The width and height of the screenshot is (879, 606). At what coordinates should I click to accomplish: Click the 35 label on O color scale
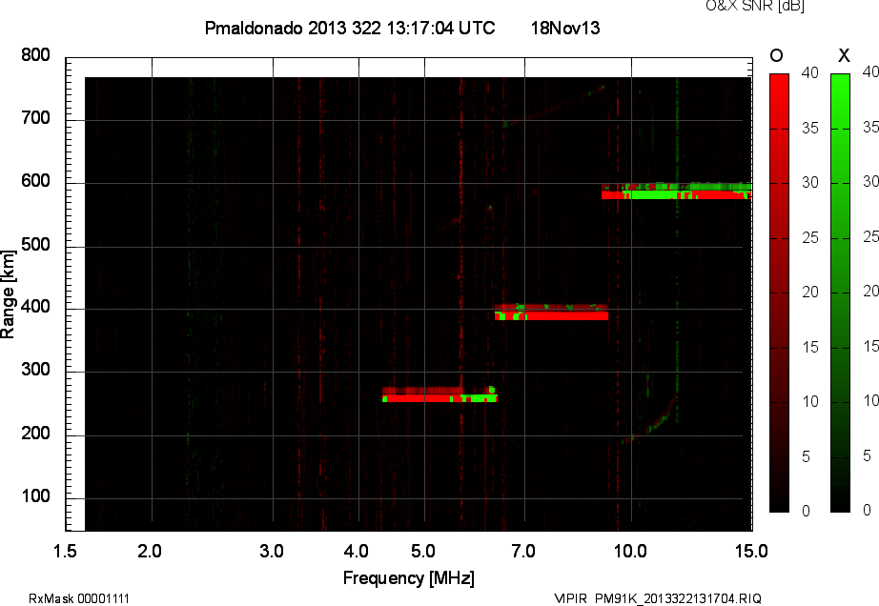point(809,128)
